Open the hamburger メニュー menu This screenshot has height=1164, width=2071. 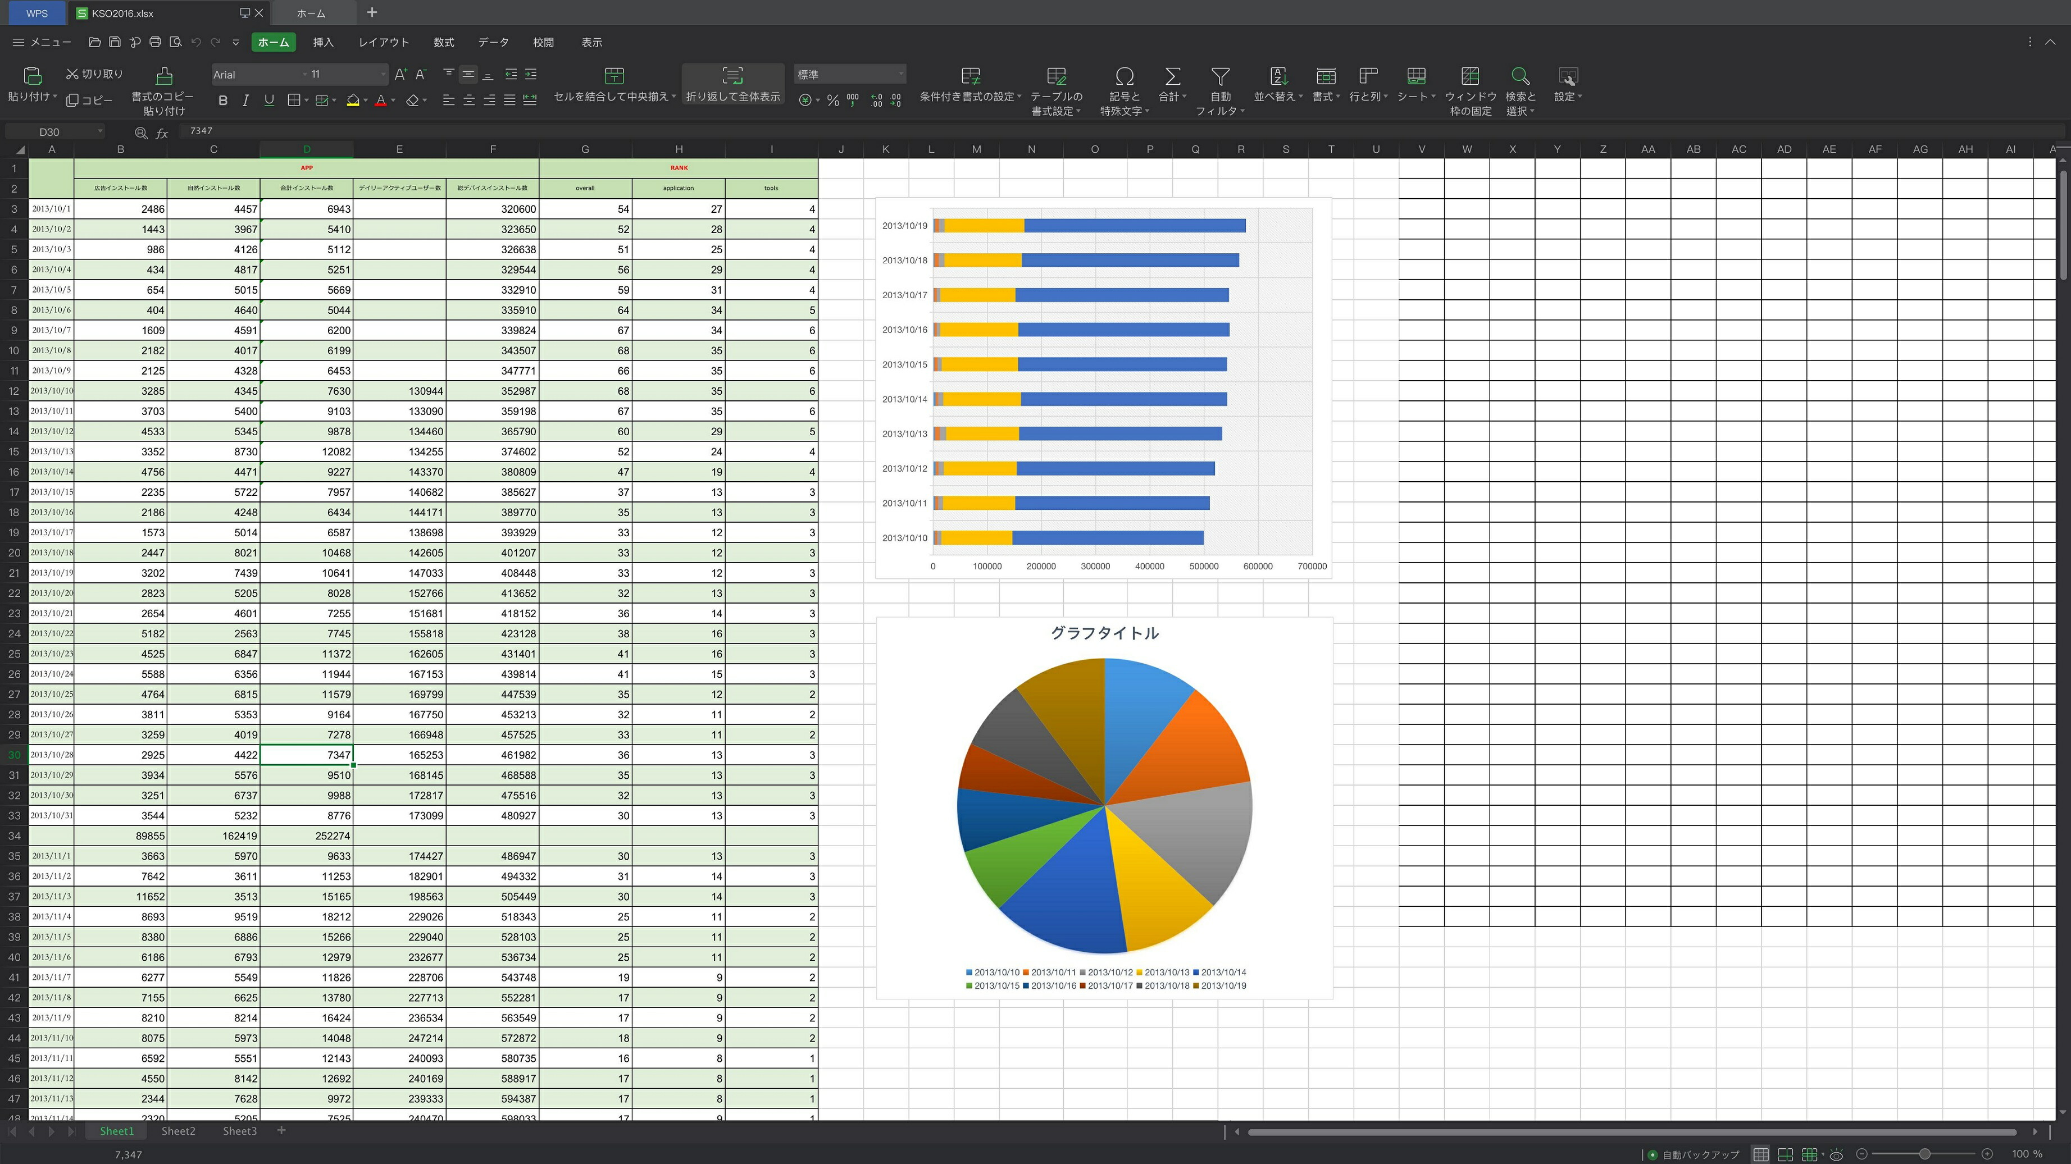pos(42,42)
